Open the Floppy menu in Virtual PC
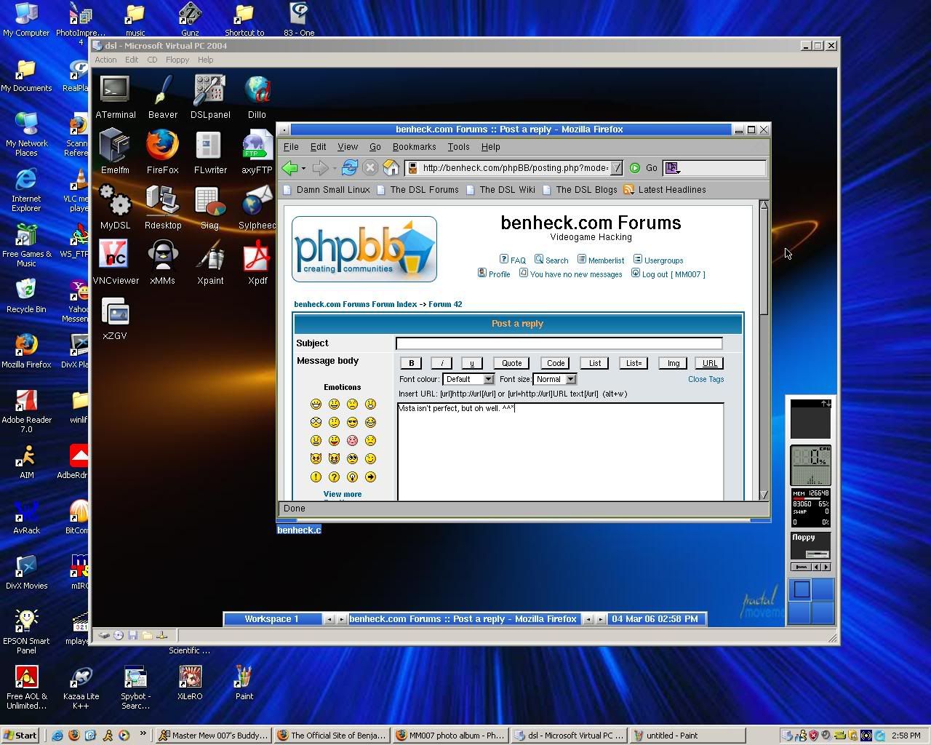 point(177,60)
